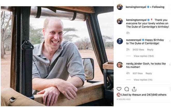The width and height of the screenshot is (171, 107).
Task: Click thesun avatar beside Liked by
Action: pyautogui.click(x=119, y=95)
